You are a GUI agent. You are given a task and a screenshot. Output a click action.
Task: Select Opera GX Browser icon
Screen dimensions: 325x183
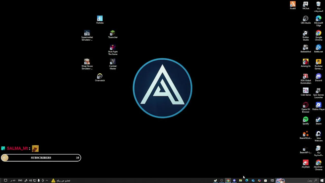coord(306,108)
